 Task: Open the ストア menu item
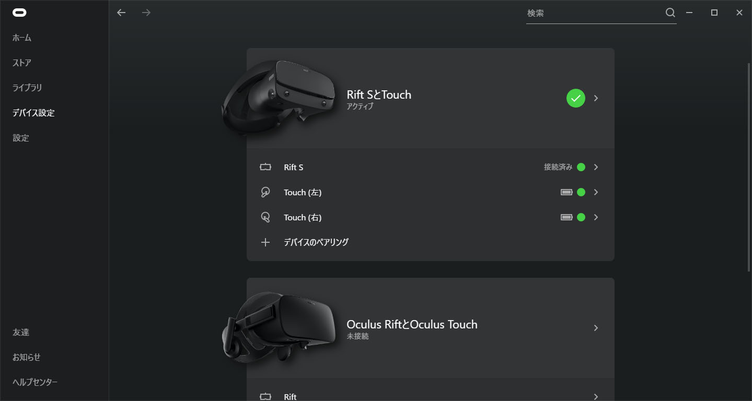22,63
